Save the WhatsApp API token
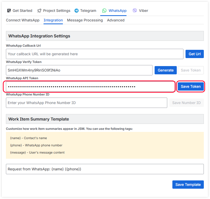The width and height of the screenshot is (210, 199). (x=191, y=86)
